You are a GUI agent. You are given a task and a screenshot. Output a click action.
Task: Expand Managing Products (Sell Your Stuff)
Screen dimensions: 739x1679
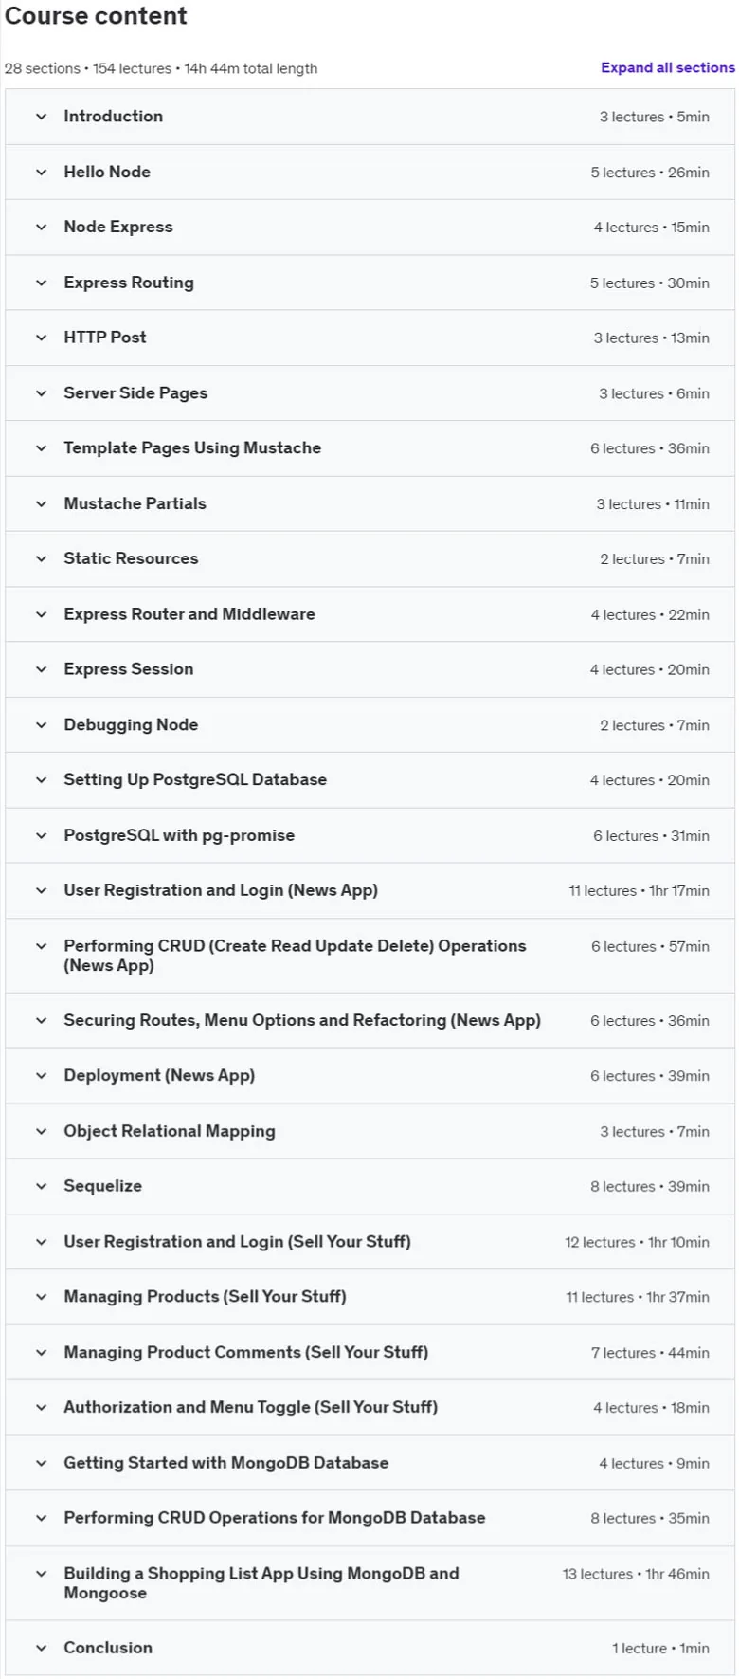369,1297
